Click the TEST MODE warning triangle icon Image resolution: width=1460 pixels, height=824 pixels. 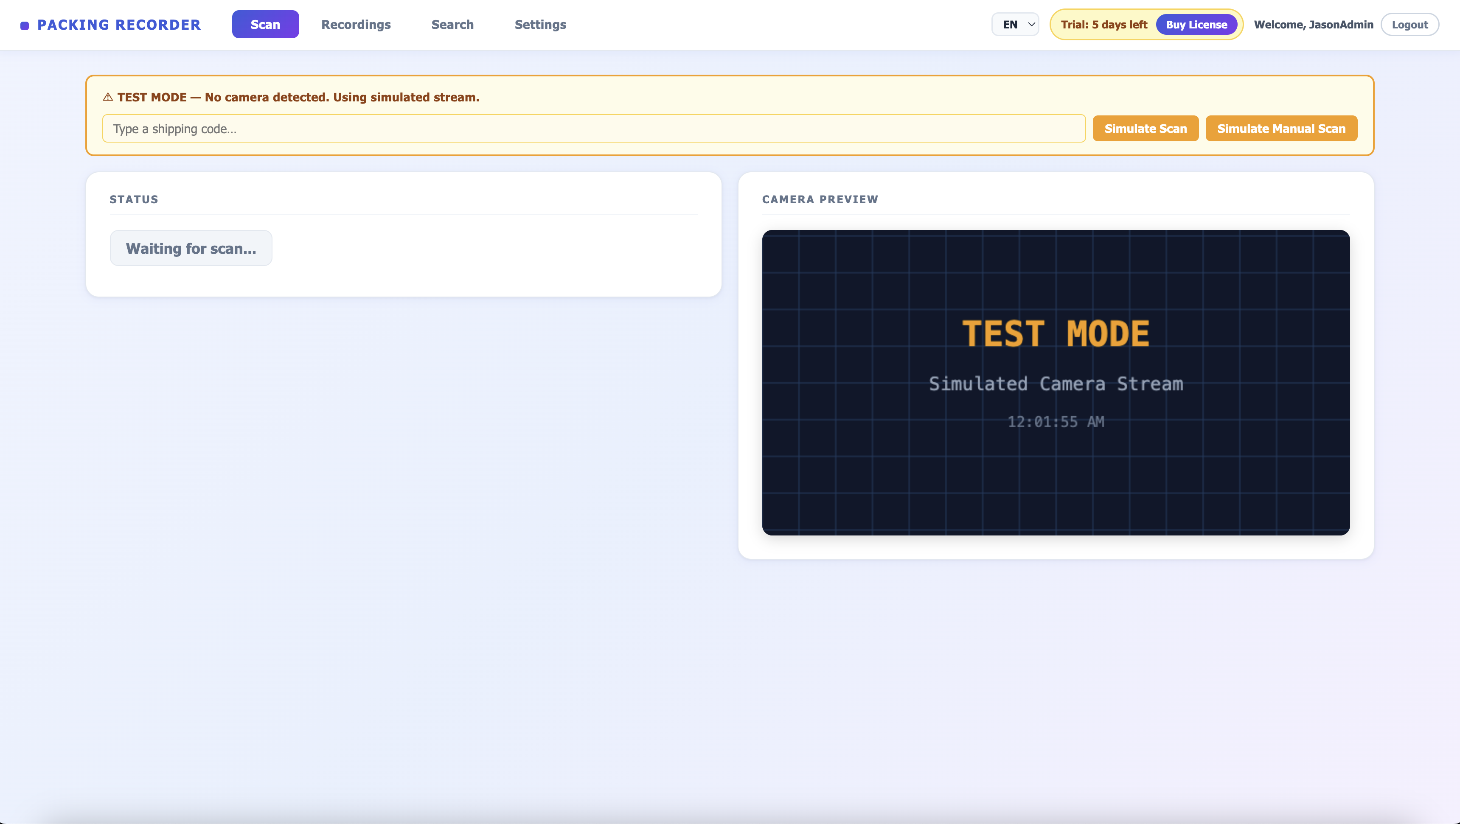point(108,97)
